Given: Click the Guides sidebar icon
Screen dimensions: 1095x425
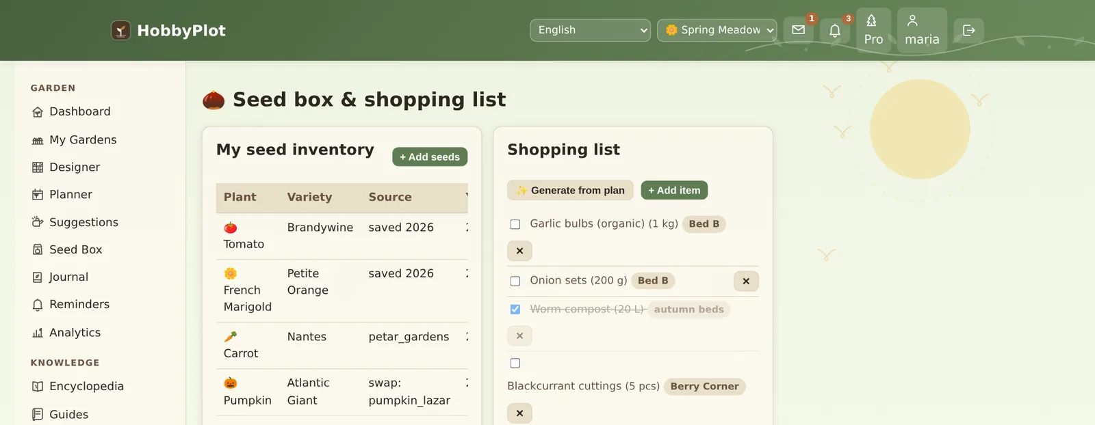Looking at the screenshot, I should point(38,414).
